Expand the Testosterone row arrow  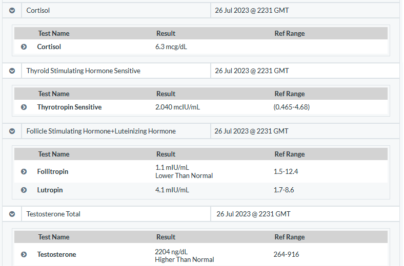(x=24, y=254)
